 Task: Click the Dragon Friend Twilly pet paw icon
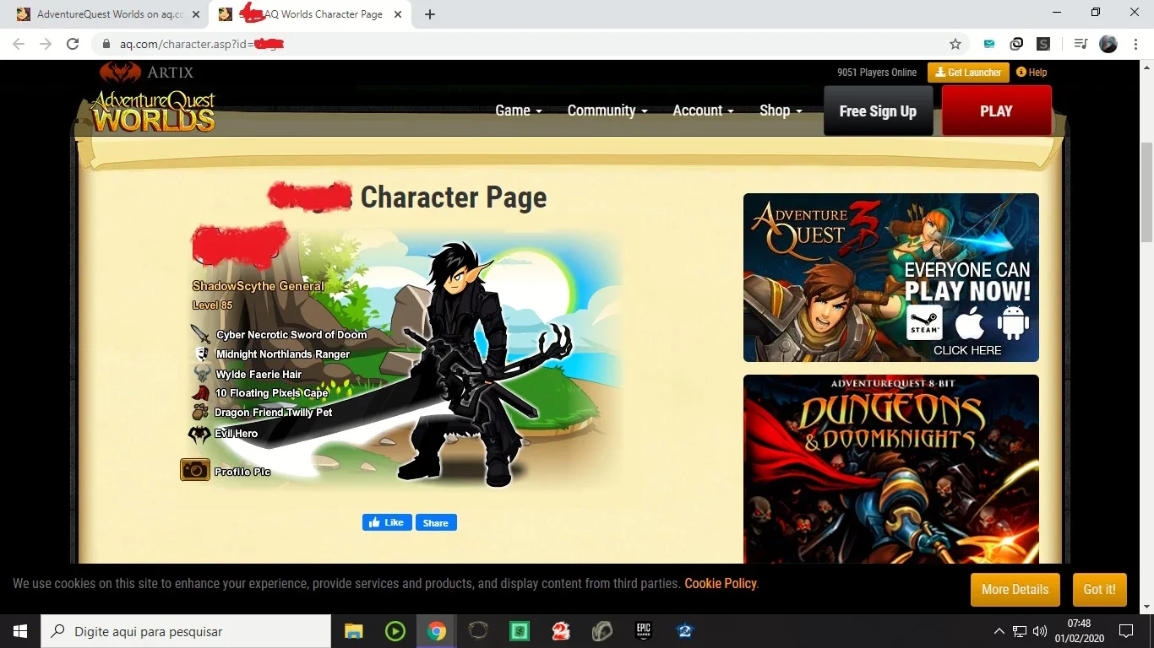click(x=200, y=413)
